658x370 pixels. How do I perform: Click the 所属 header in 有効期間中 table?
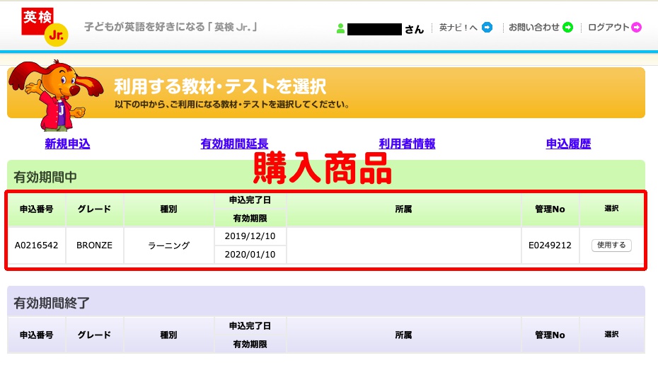tap(403, 209)
